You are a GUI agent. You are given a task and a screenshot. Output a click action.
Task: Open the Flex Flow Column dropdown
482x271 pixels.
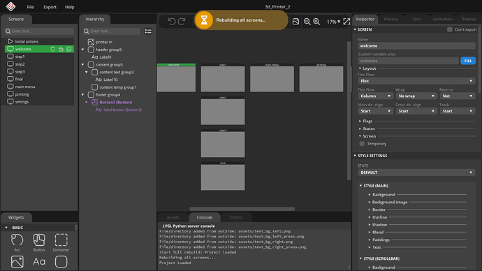click(375, 96)
